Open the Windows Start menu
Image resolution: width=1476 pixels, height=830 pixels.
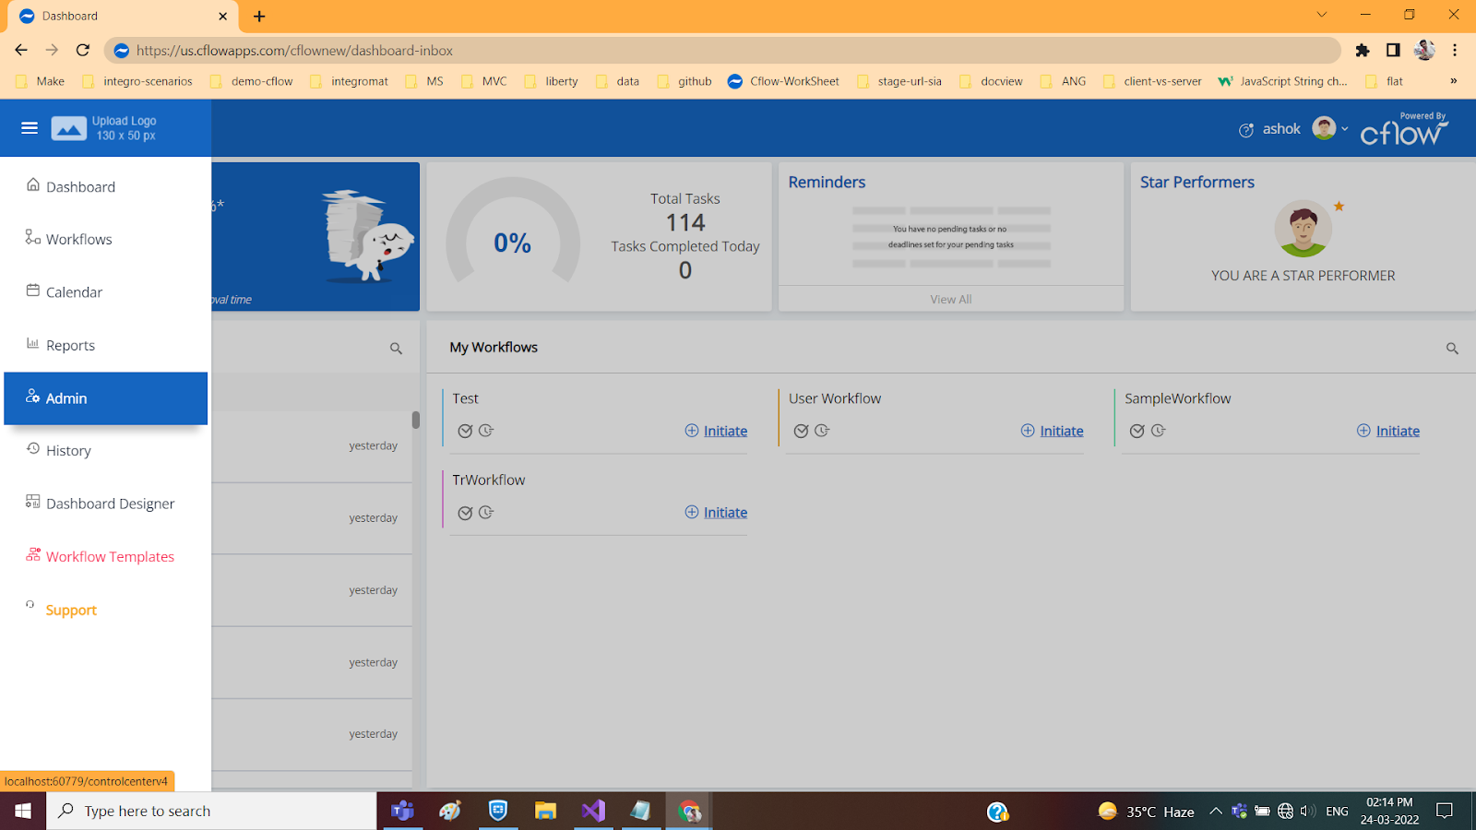point(23,811)
